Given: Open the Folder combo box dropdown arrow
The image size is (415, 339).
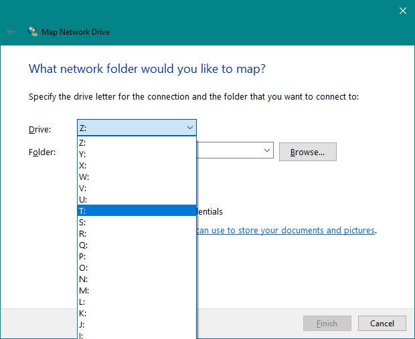Looking at the screenshot, I should tap(267, 150).
